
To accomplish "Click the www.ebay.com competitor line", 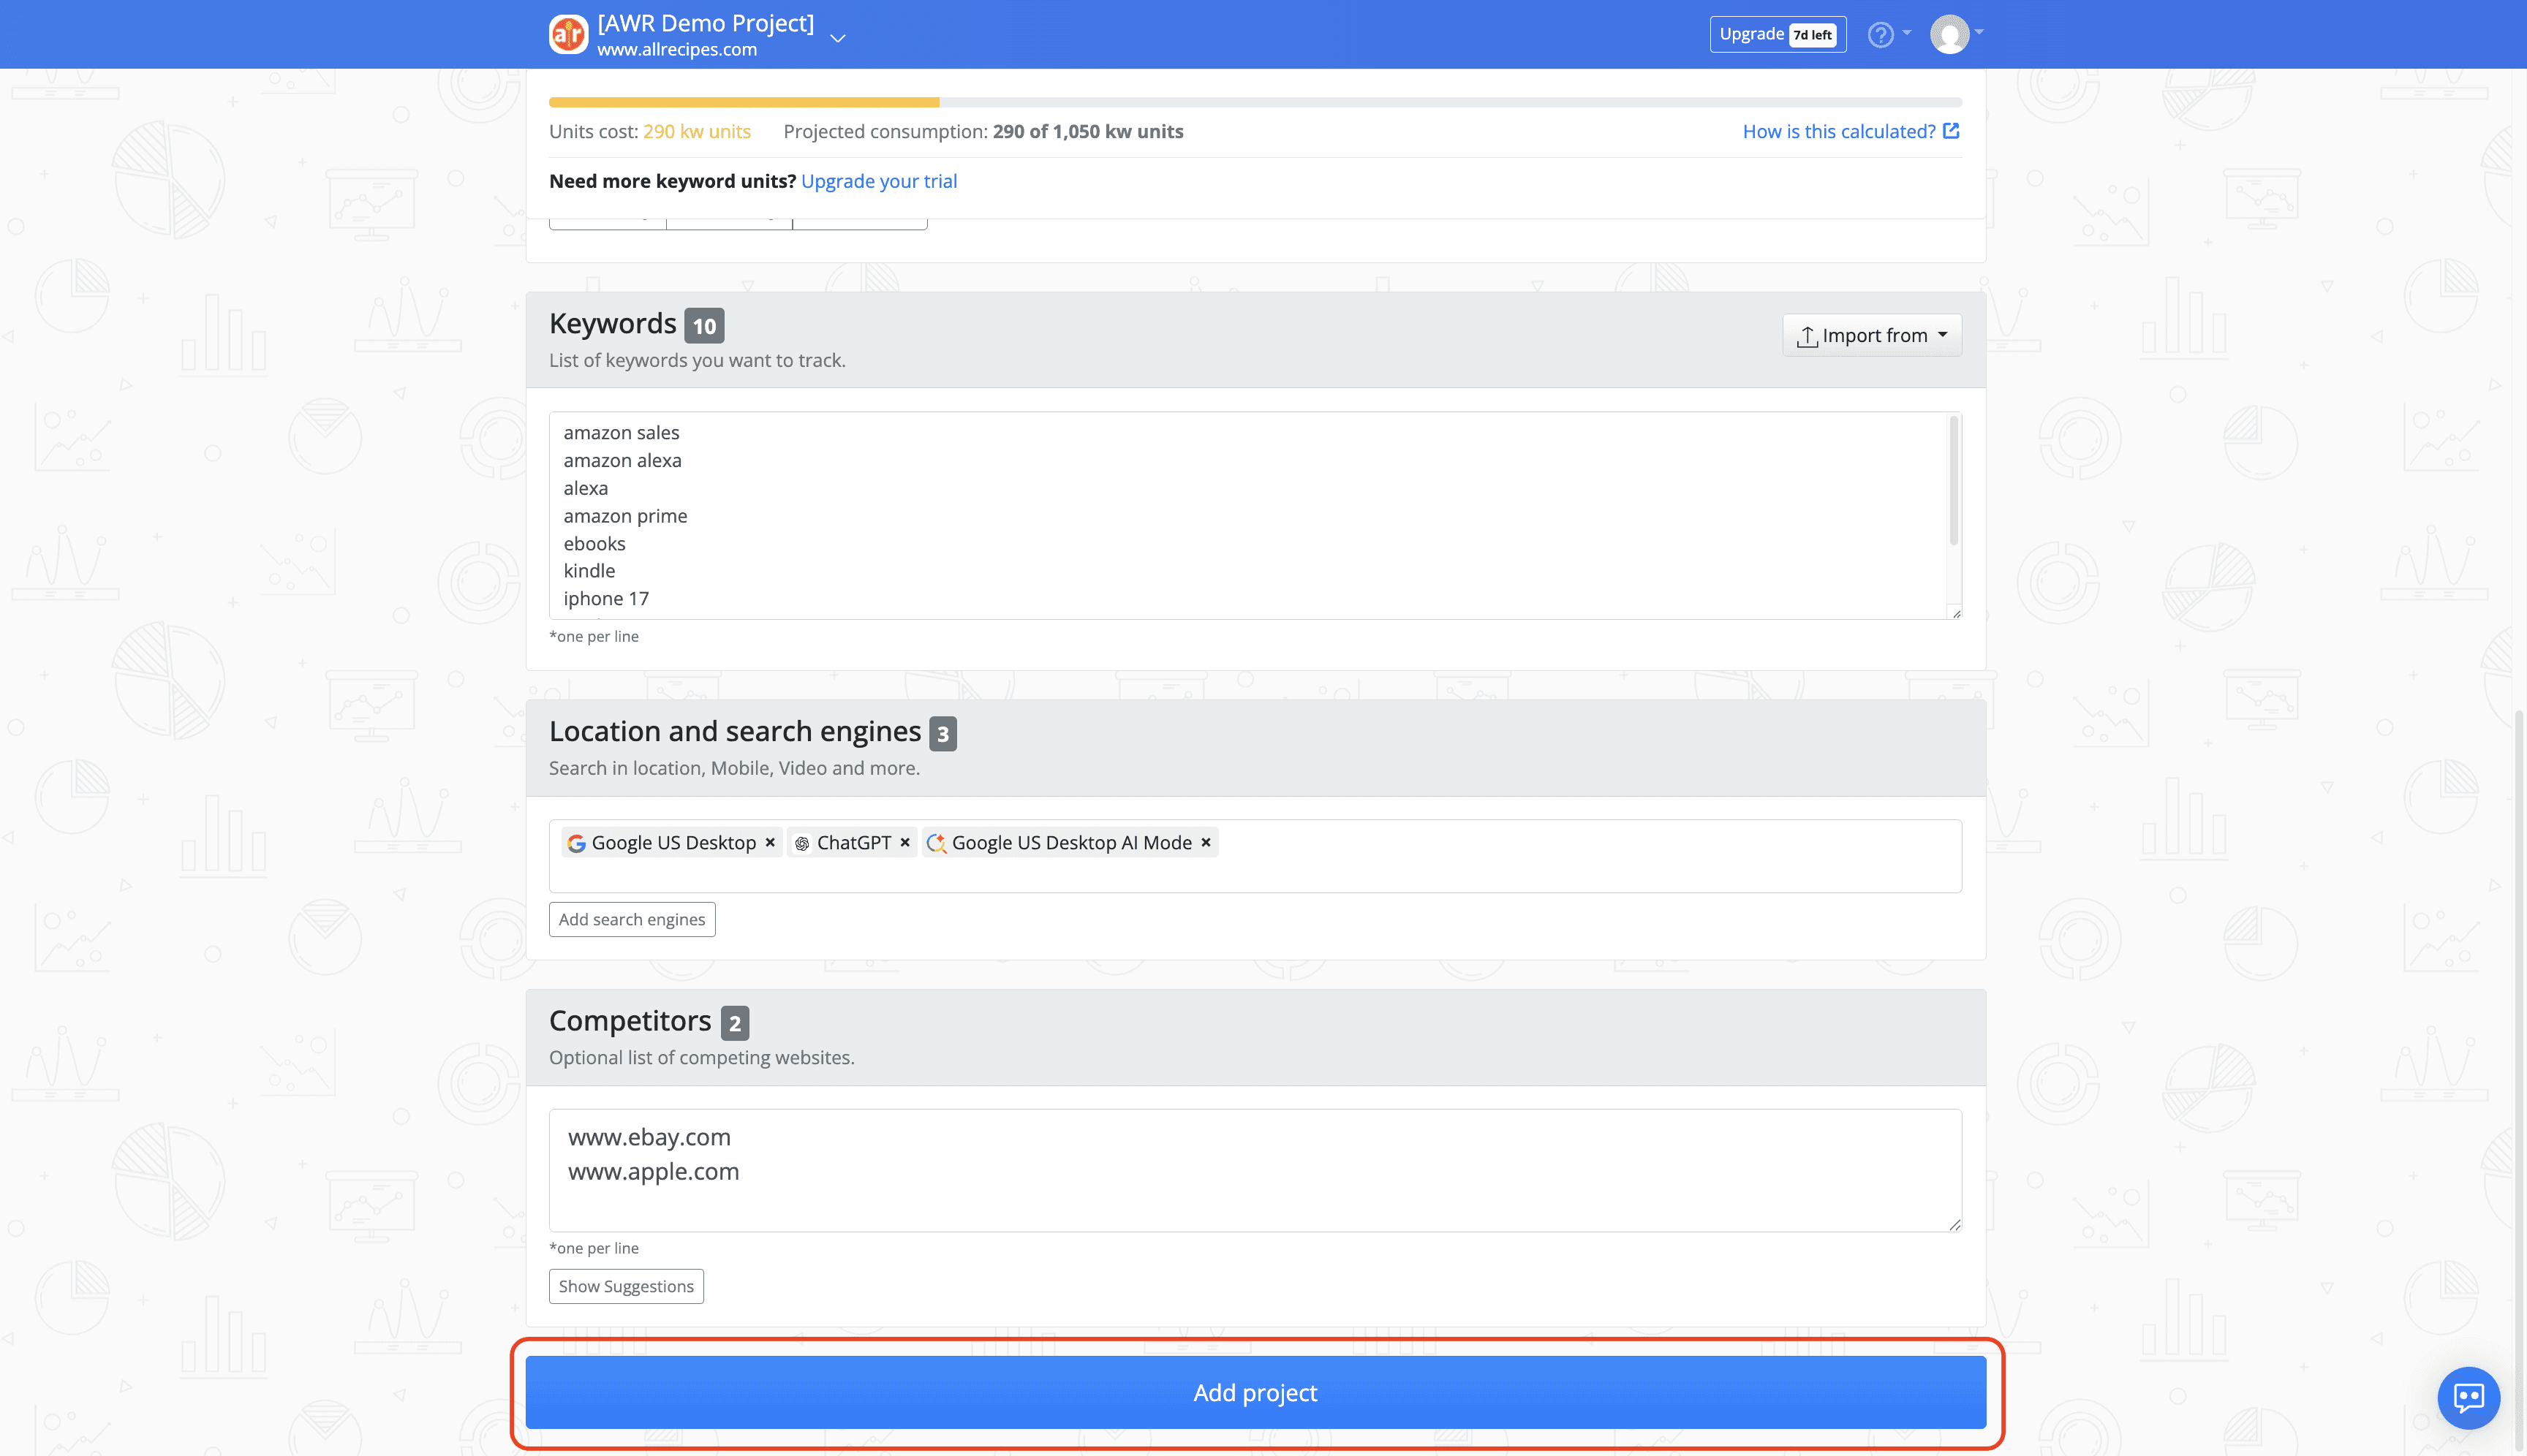I will pyautogui.click(x=649, y=1137).
